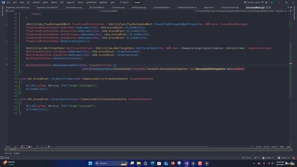The height and width of the screenshot is (167, 297).
Task: Open the WINDOW menu
Action: [103, 2]
